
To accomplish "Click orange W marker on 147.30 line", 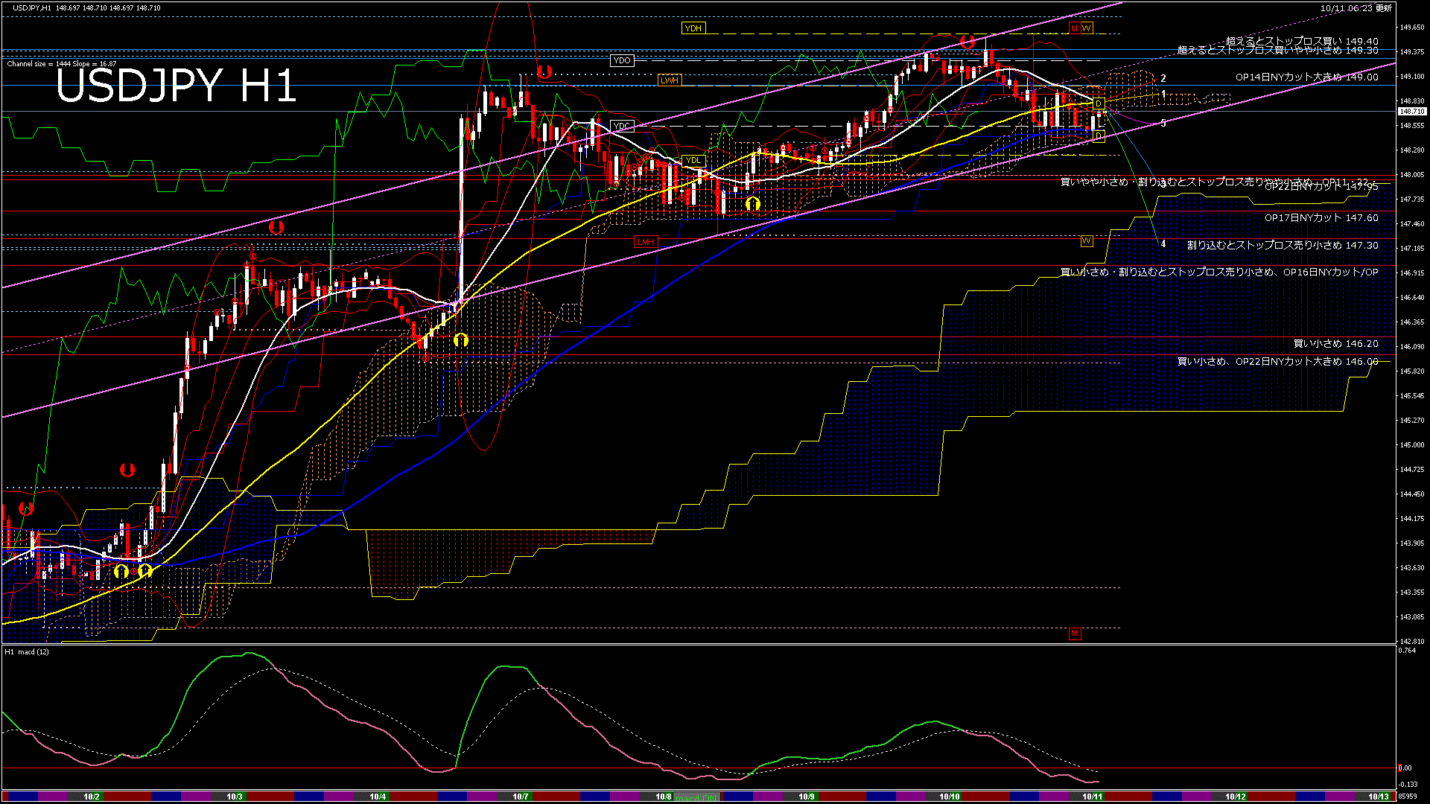I will click(1086, 241).
